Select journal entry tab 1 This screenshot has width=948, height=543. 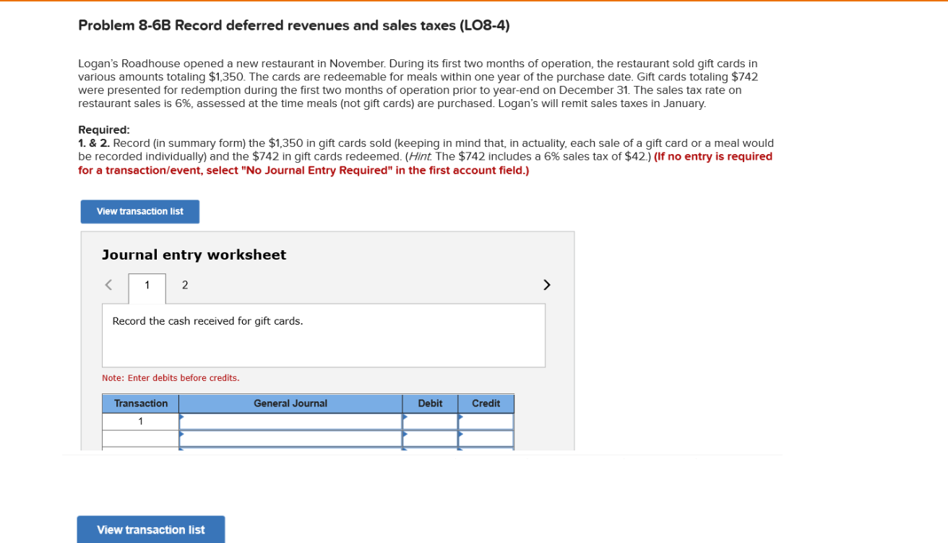pyautogui.click(x=147, y=285)
